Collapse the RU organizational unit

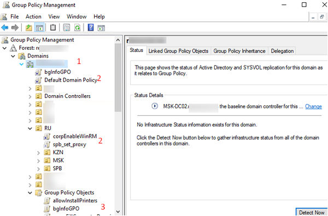(30, 129)
